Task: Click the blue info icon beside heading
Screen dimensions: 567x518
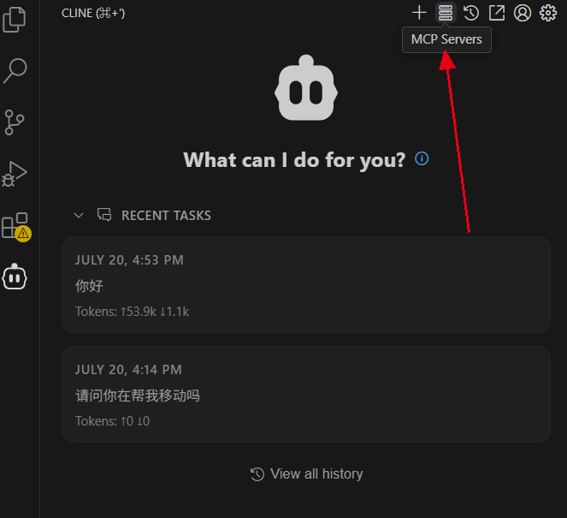Action: pyautogui.click(x=422, y=158)
